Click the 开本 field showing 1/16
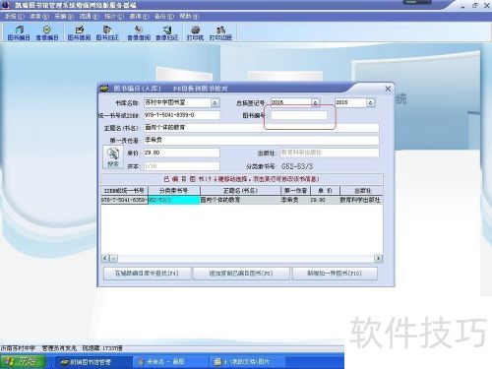This screenshot has height=369, width=492. coord(182,166)
